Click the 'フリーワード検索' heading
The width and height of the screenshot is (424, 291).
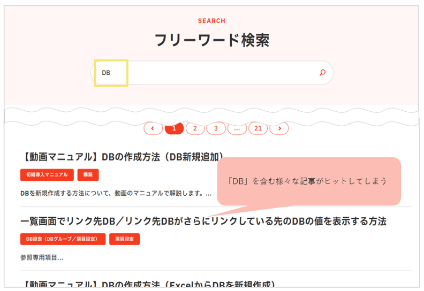point(211,40)
